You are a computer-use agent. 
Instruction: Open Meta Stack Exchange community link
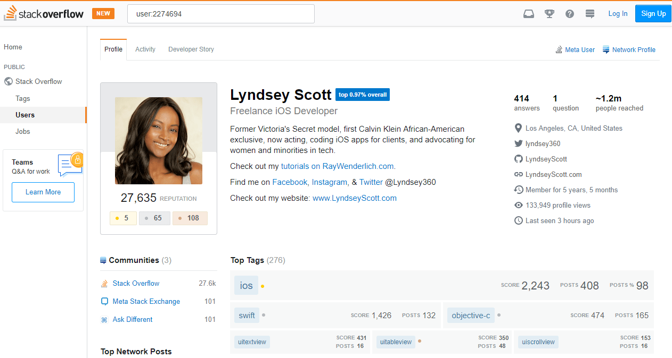click(x=146, y=301)
